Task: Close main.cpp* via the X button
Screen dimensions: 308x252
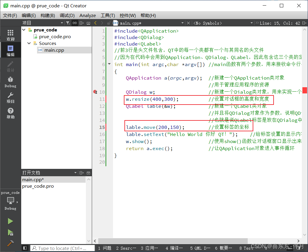Action: coord(188,23)
